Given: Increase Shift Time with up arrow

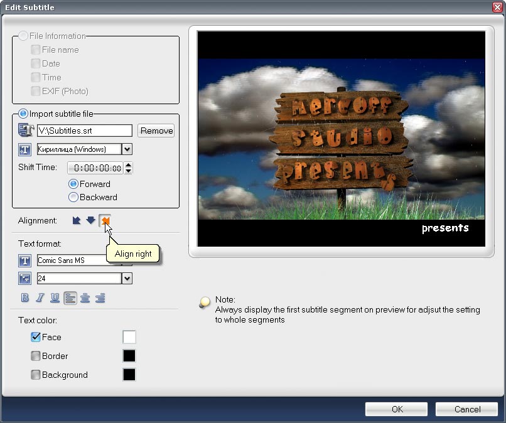Looking at the screenshot, I should point(129,165).
